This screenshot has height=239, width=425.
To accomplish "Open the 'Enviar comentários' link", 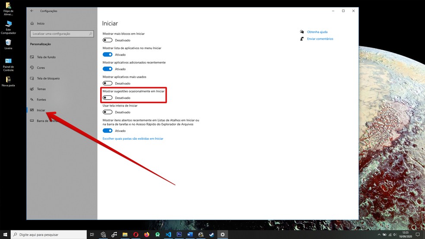I will click(x=320, y=39).
